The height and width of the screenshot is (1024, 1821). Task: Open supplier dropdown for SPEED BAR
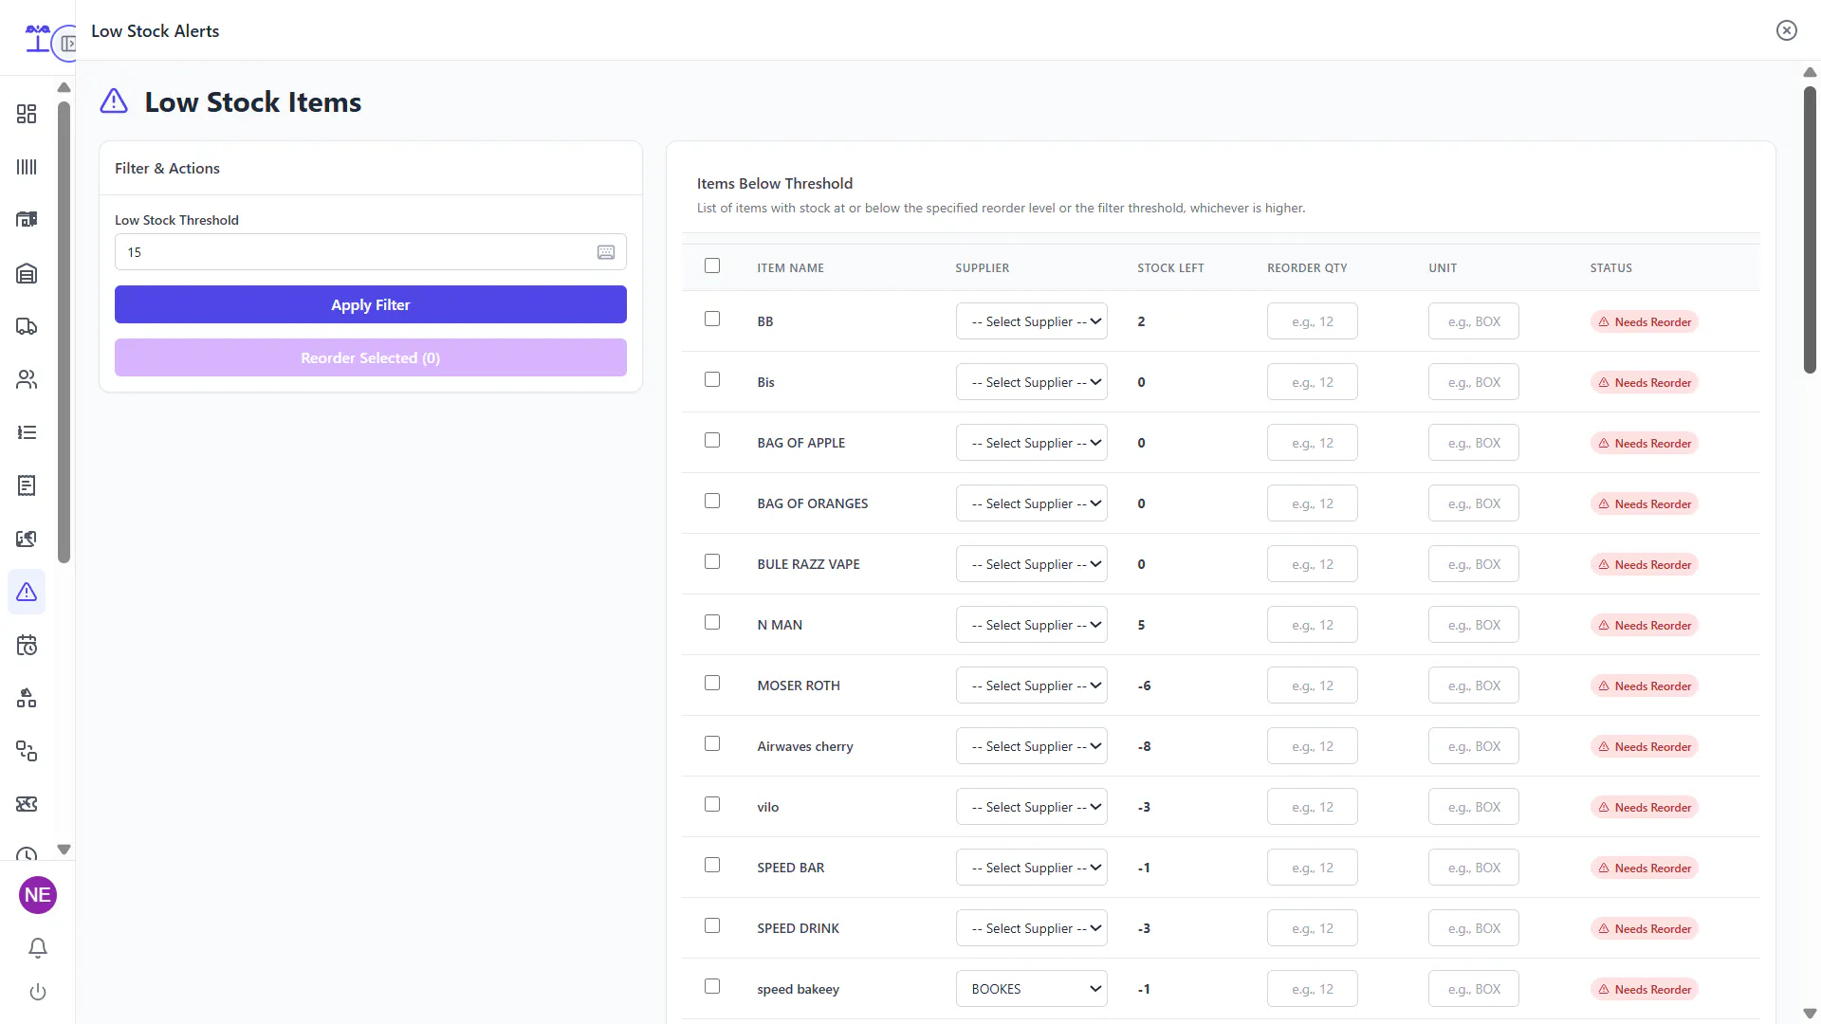(1031, 868)
